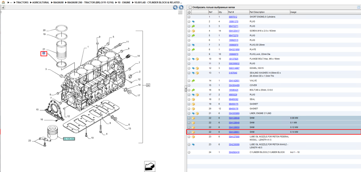
Task: Click the gray square button at diagram corner
Action: pyautogui.click(x=180, y=12)
